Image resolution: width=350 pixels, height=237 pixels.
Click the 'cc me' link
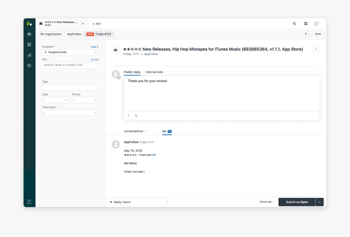click(x=94, y=60)
